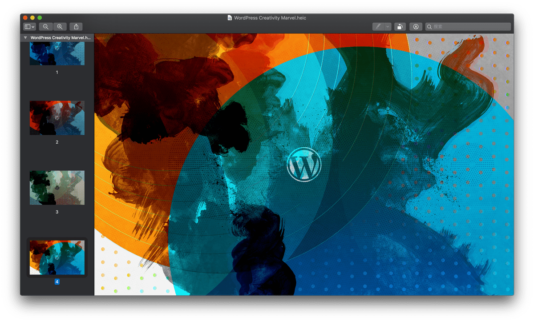Zoom in on the image
This screenshot has width=534, height=322.
coord(60,27)
